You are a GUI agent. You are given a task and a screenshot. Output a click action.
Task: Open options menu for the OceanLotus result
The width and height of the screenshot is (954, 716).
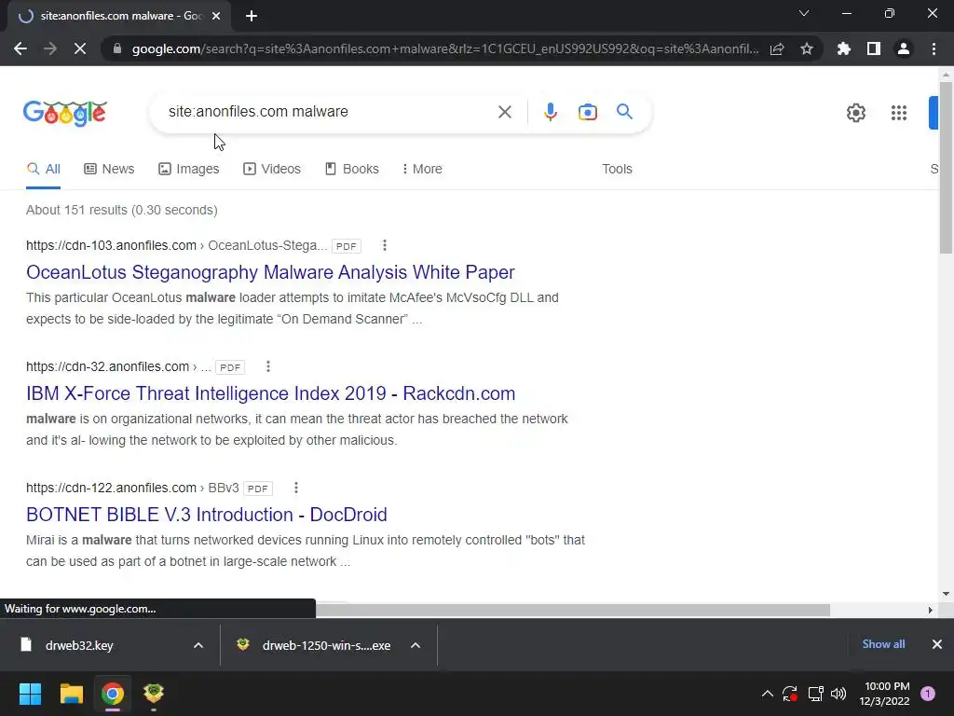click(384, 245)
